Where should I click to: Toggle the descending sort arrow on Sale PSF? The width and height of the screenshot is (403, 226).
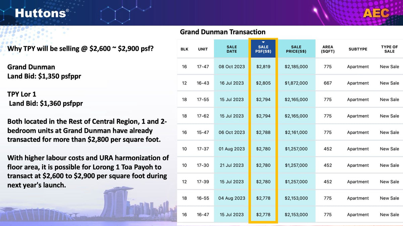[x=263, y=42]
